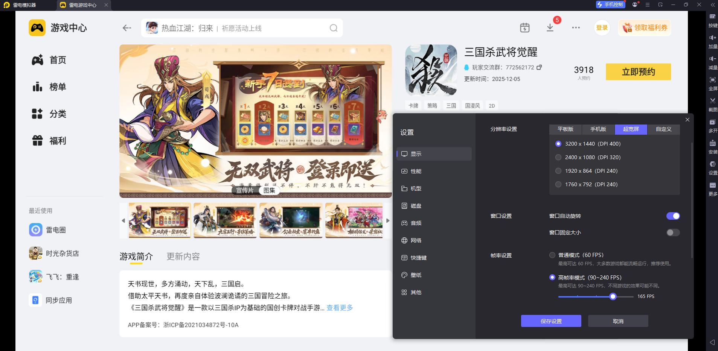Image resolution: width=718 pixels, height=351 pixels.
Task: Open 快捷键 settings section
Action: point(434,258)
